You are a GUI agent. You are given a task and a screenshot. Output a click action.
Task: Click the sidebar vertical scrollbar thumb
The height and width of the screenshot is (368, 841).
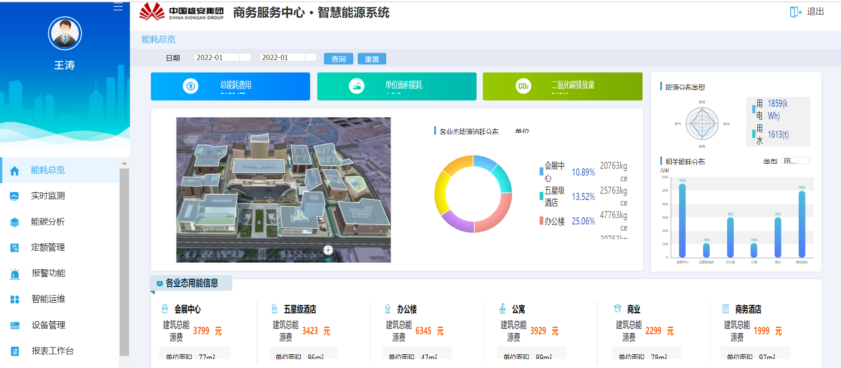click(x=125, y=262)
